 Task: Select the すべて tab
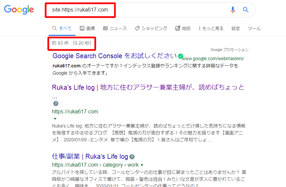tap(62, 28)
